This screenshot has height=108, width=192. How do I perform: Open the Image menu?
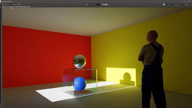tap(19, 4)
